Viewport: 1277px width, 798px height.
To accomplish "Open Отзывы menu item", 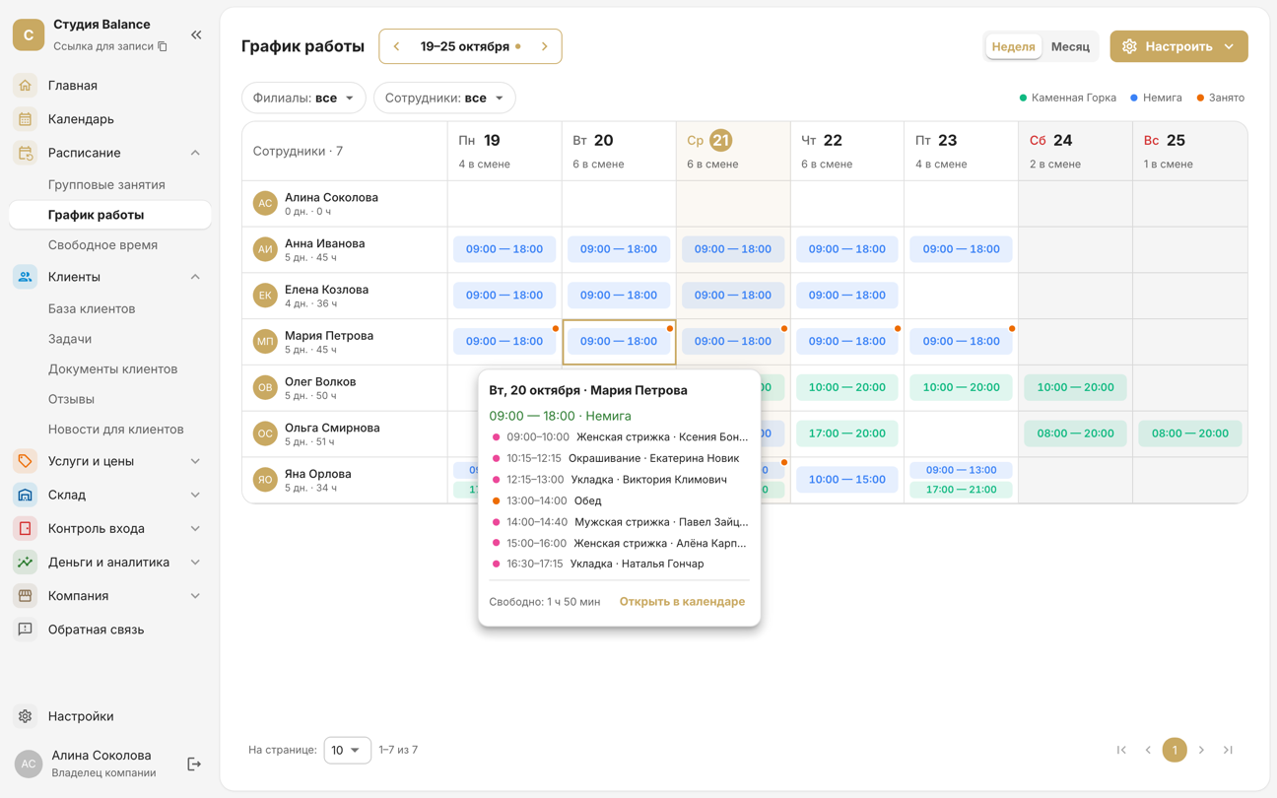I will (x=71, y=399).
